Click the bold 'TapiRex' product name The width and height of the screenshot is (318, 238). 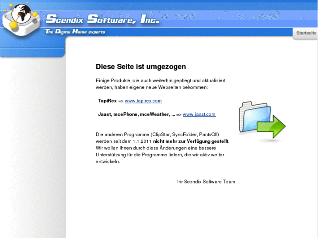pos(108,101)
